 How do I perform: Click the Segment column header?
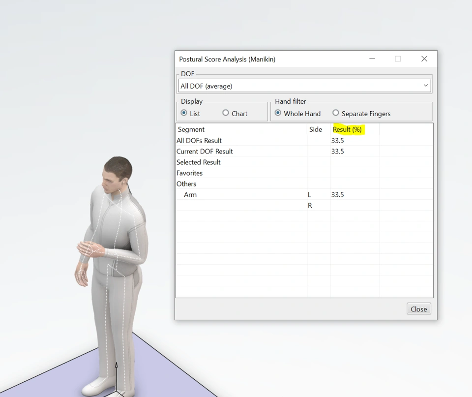pyautogui.click(x=191, y=129)
